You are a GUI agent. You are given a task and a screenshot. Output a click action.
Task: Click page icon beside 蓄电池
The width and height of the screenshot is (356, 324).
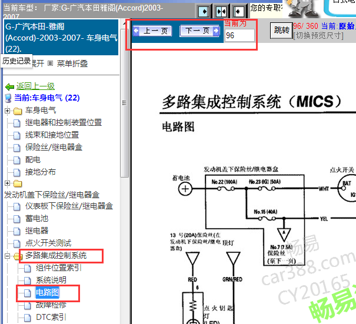[x=17, y=219]
